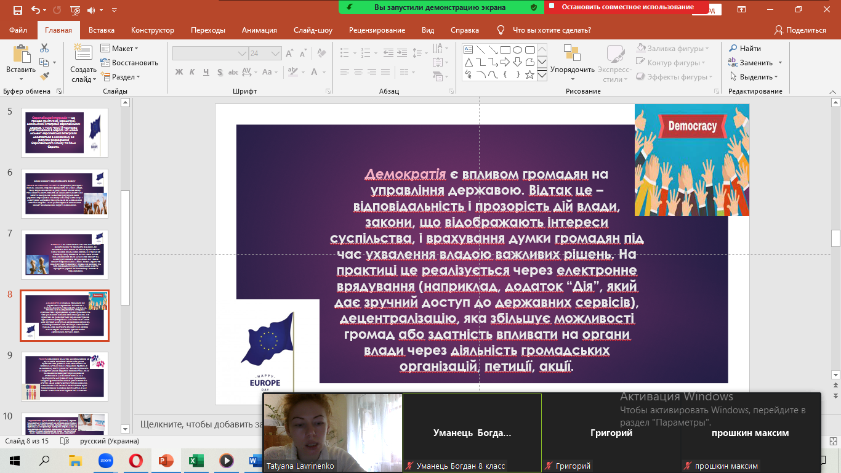Screen dimensions: 841x473
Task: Align paragraph text to the left
Action: pyautogui.click(x=345, y=71)
